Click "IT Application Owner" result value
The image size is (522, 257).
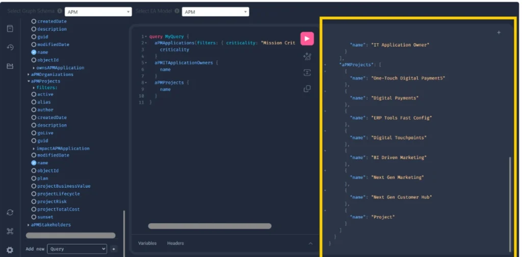pos(400,45)
